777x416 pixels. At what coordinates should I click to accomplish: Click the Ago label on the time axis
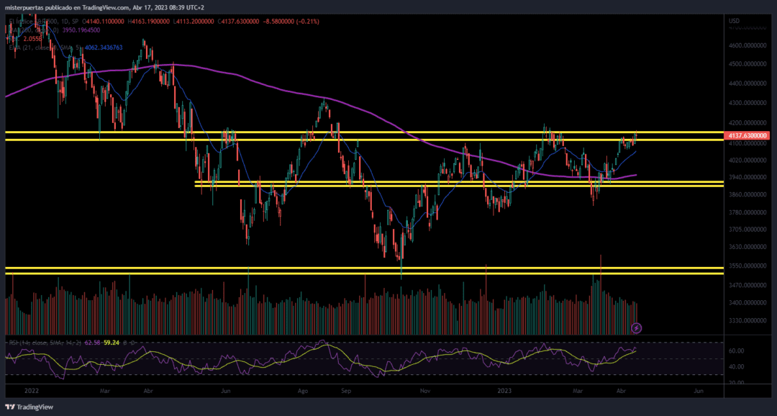tap(304, 391)
